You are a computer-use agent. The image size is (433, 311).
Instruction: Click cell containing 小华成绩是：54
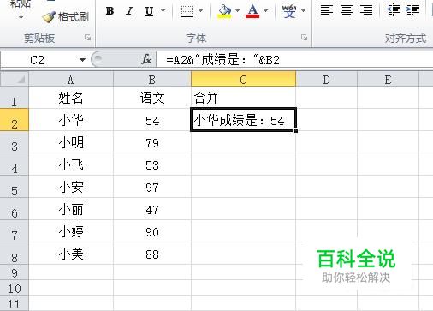[x=243, y=120]
